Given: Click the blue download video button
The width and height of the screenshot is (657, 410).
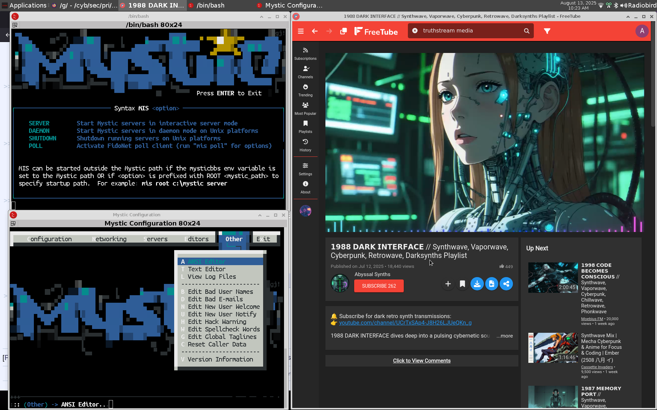Looking at the screenshot, I should pos(477,284).
